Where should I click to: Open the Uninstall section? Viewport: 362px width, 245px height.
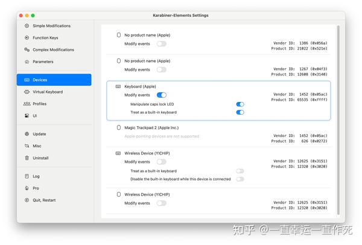[x=54, y=158]
